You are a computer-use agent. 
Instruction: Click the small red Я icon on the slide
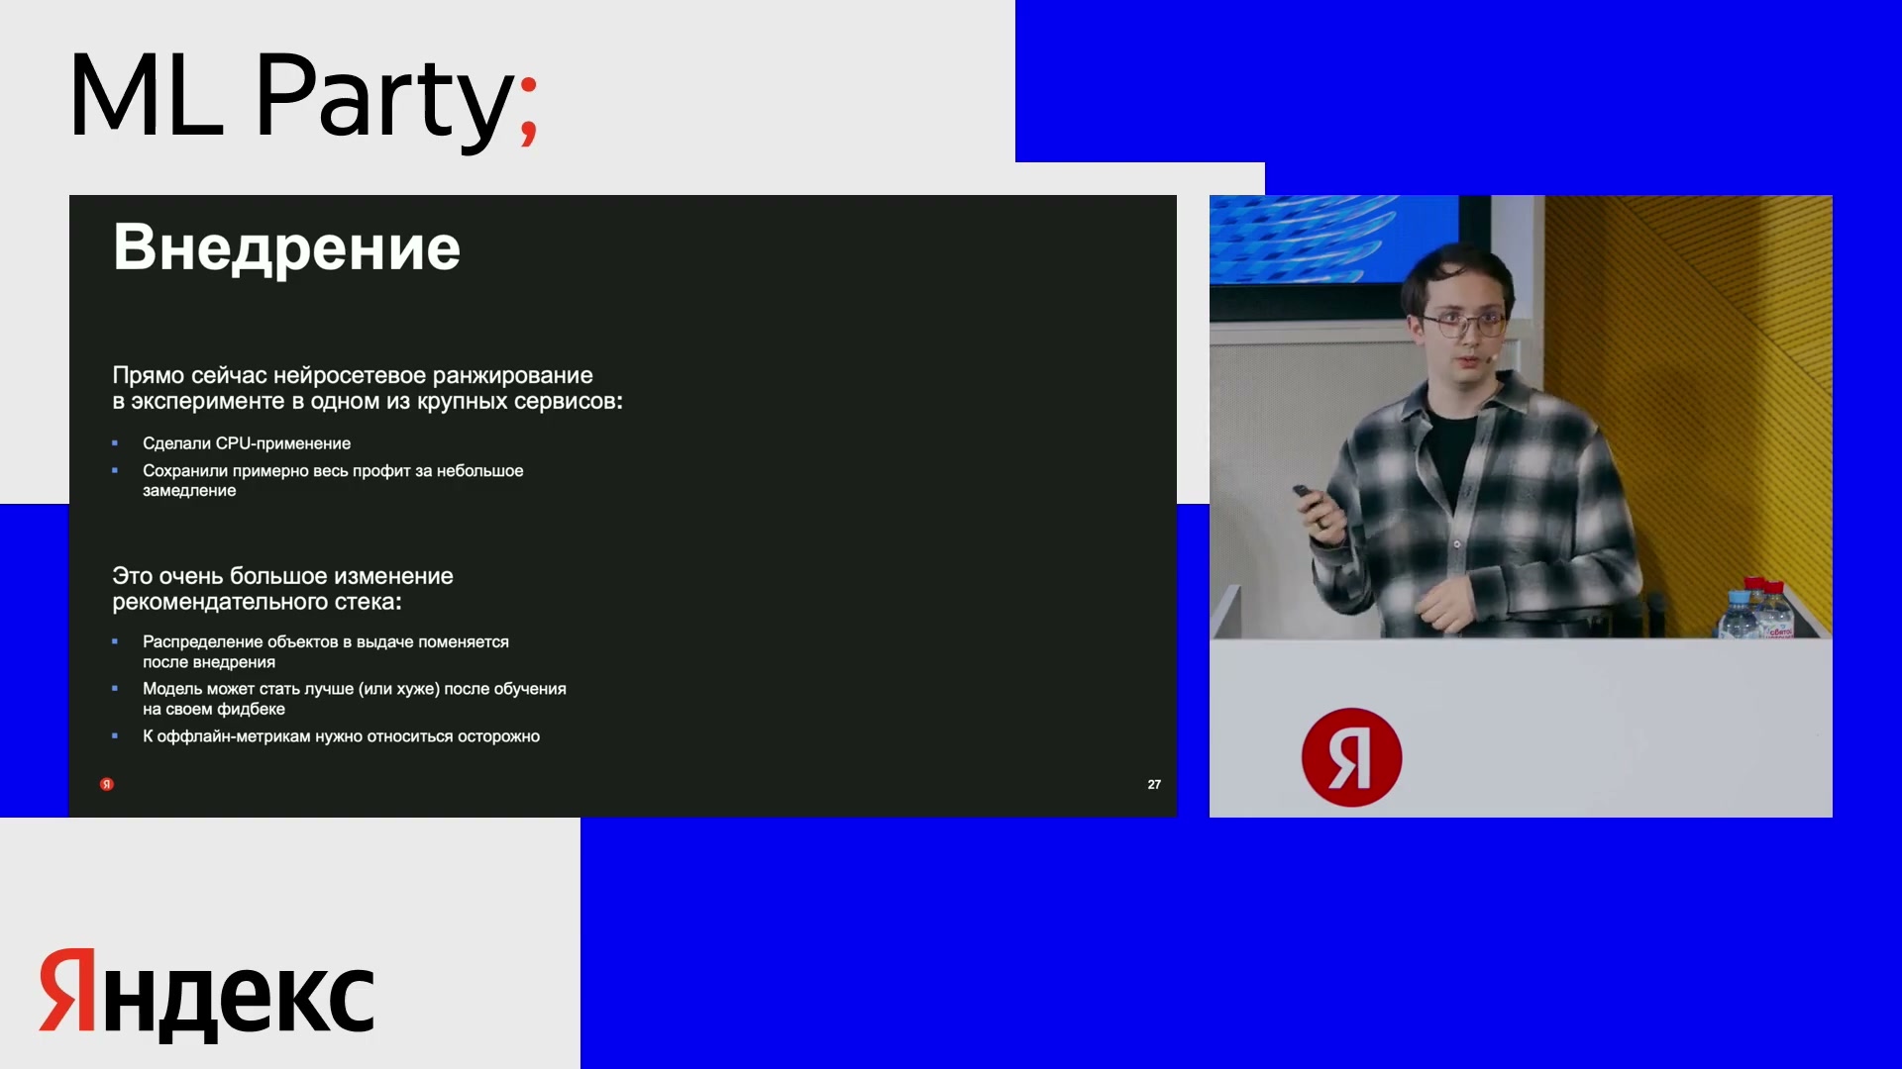click(107, 784)
